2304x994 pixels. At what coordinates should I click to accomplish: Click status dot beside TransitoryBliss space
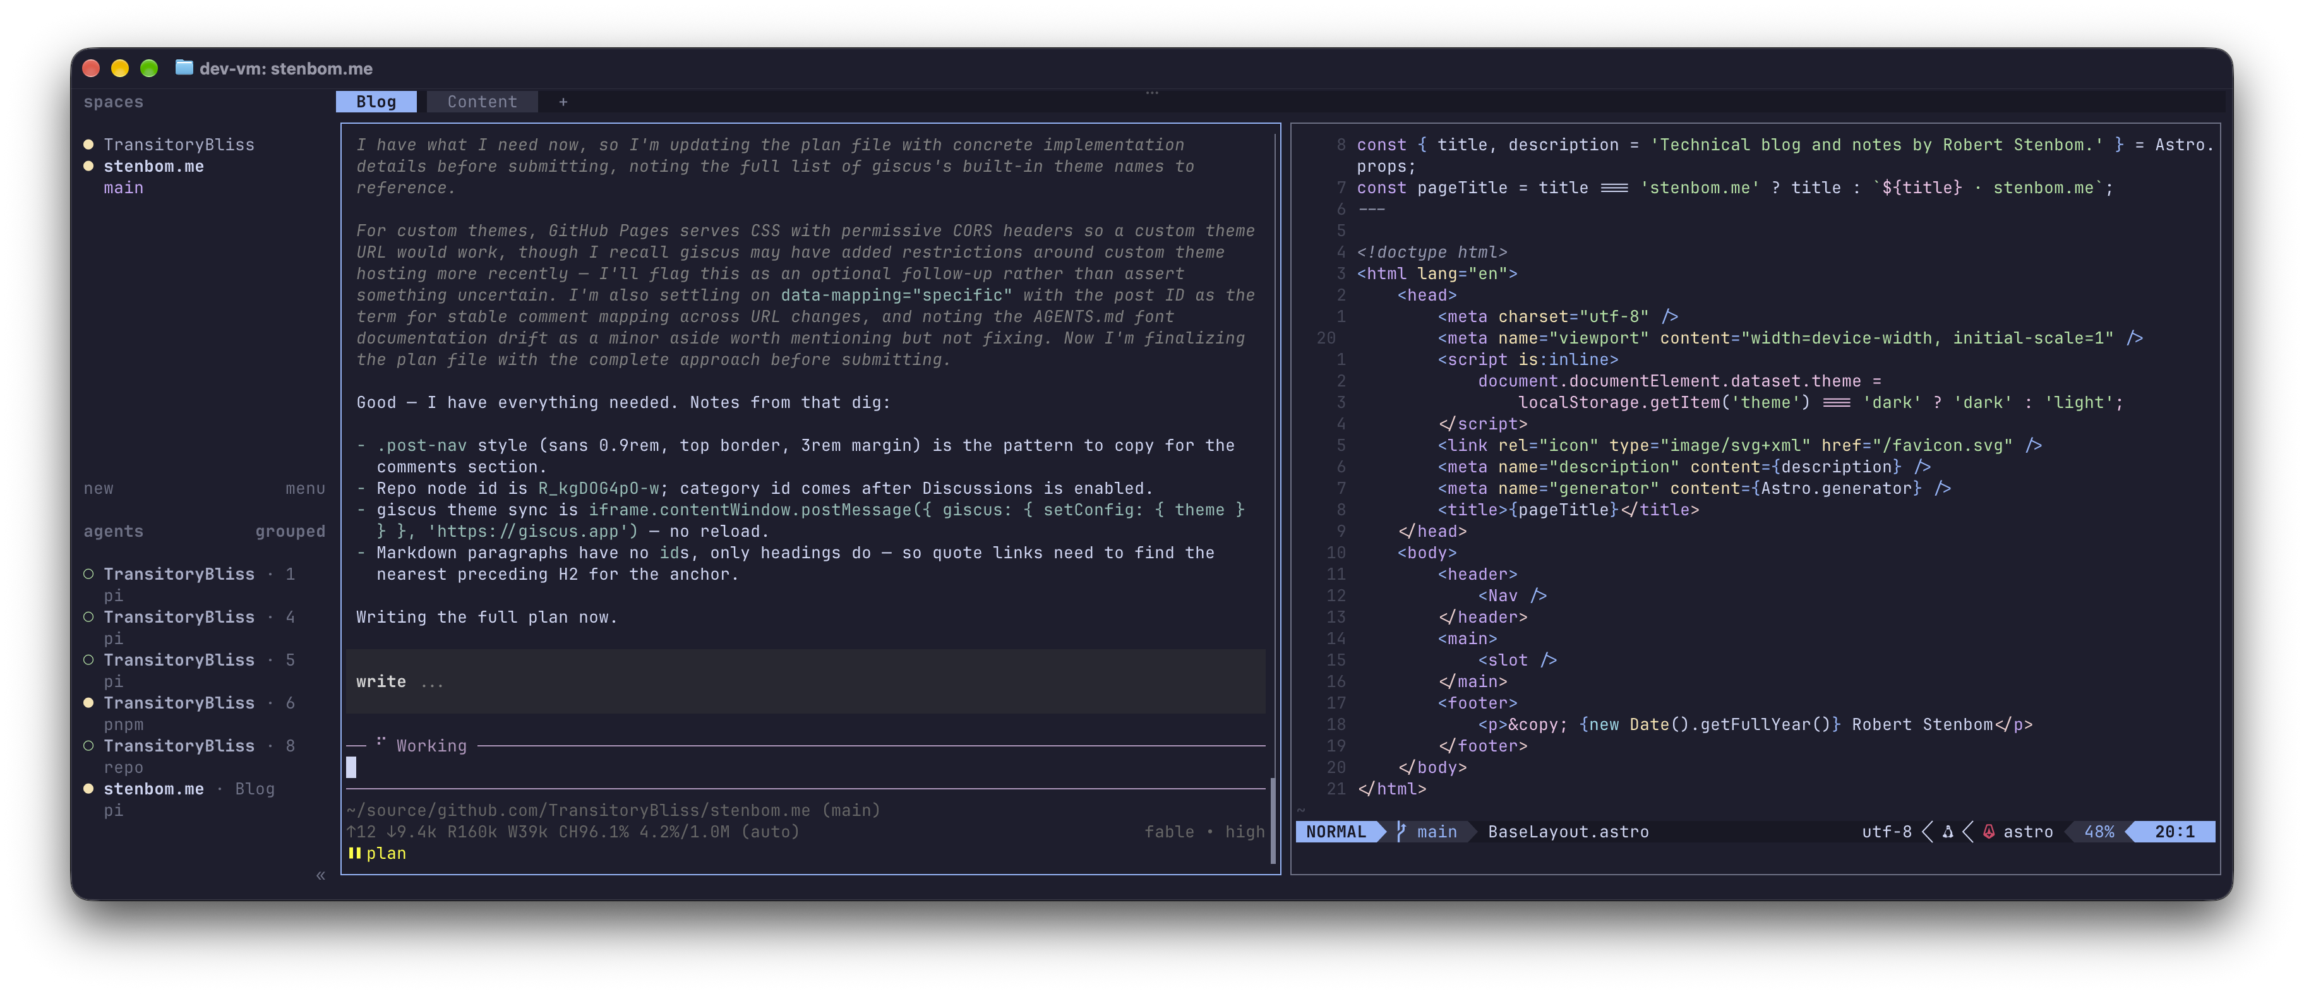click(x=88, y=145)
